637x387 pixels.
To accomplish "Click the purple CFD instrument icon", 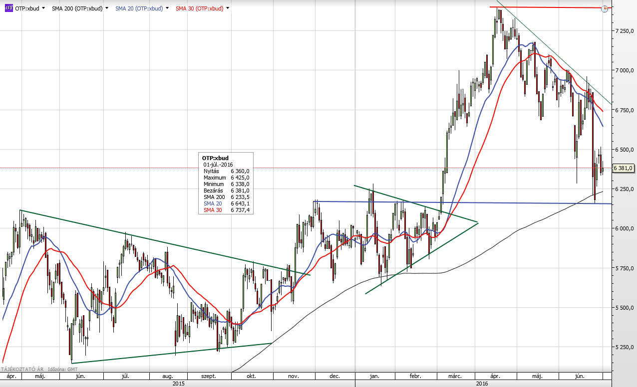I will (9, 8).
